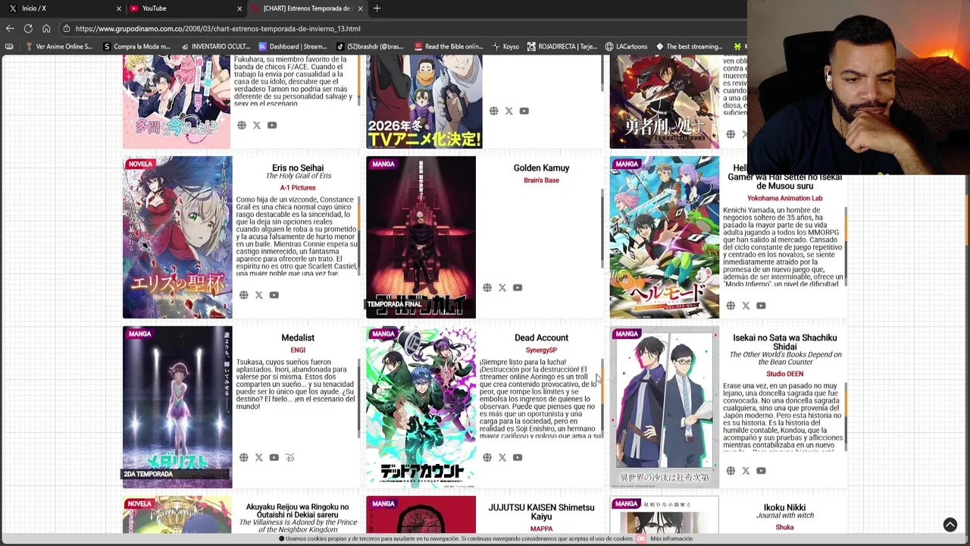
Task: Open the globe icon under Isekai no Sata wa Shachiku Shidai
Action: (x=731, y=471)
